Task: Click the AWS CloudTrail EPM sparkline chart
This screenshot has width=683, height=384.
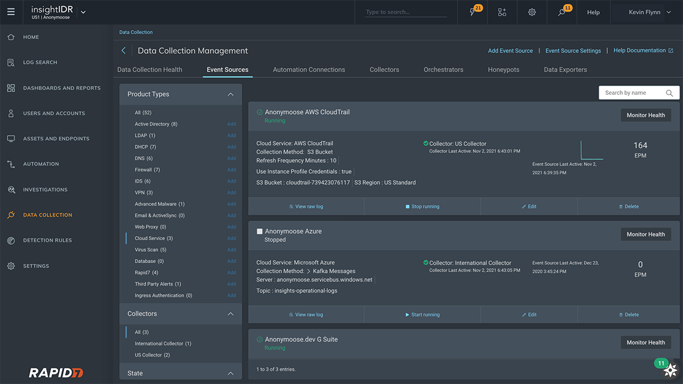Action: coord(591,150)
